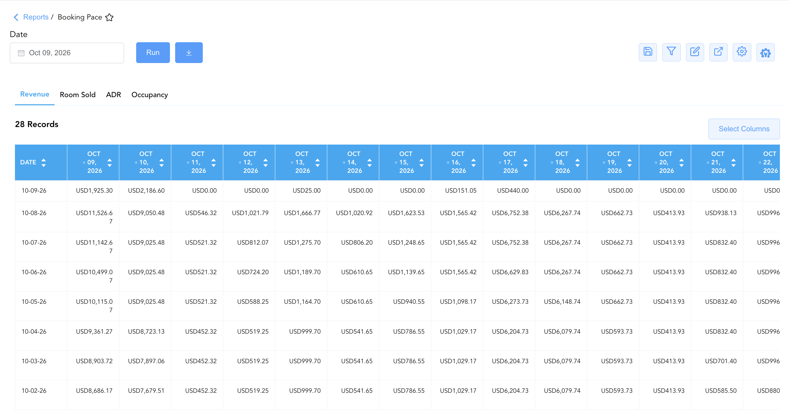Switch to the Room Sold tab
Viewport: 789px width, 410px height.
pos(78,95)
